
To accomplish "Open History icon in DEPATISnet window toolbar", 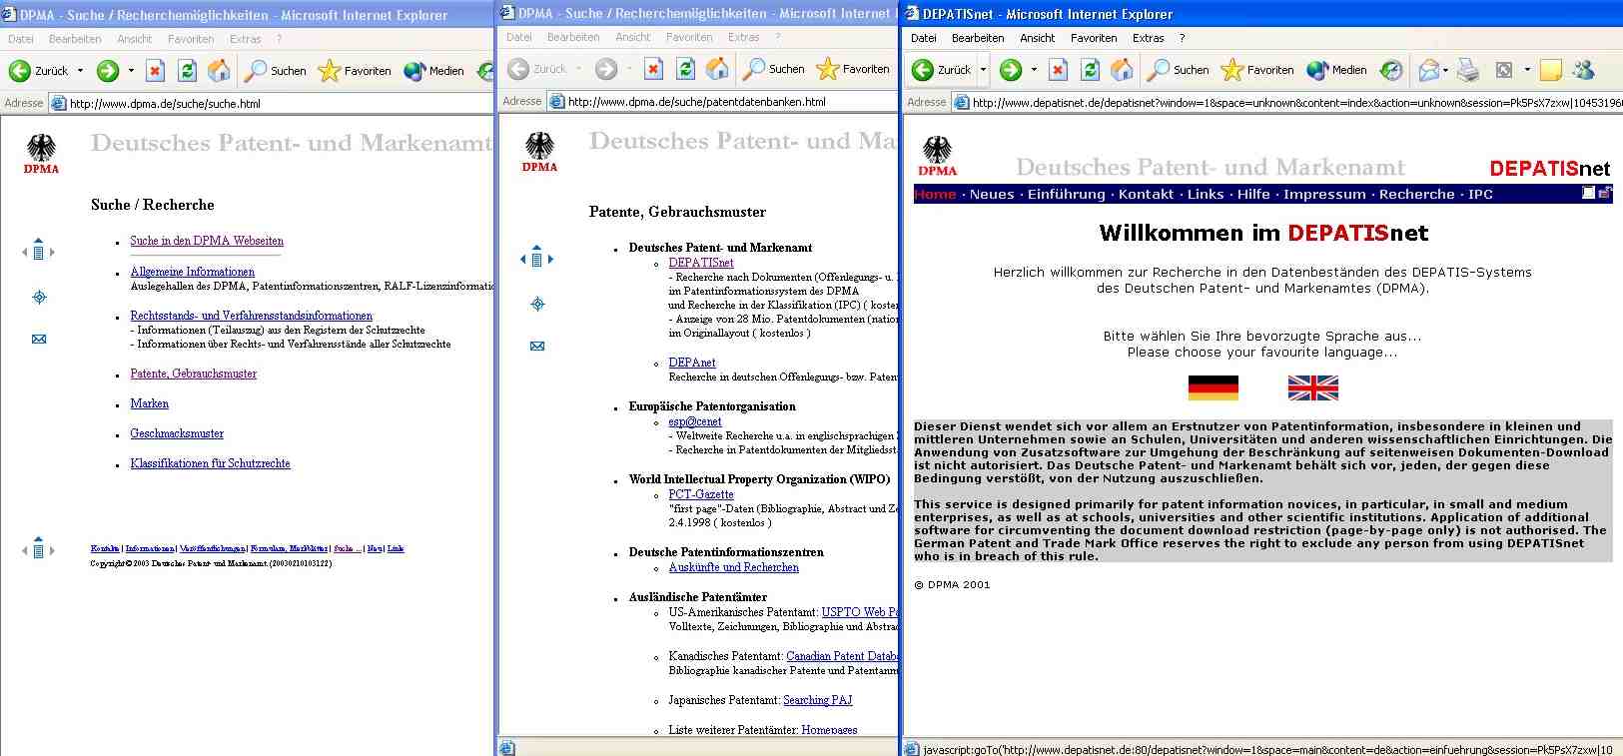I will tap(1390, 70).
